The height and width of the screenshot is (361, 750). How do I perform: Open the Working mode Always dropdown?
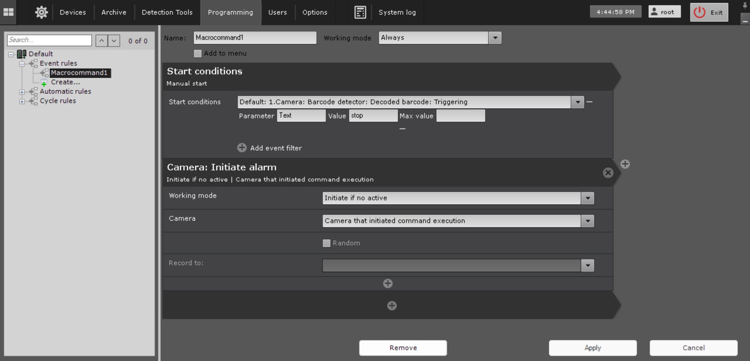495,38
